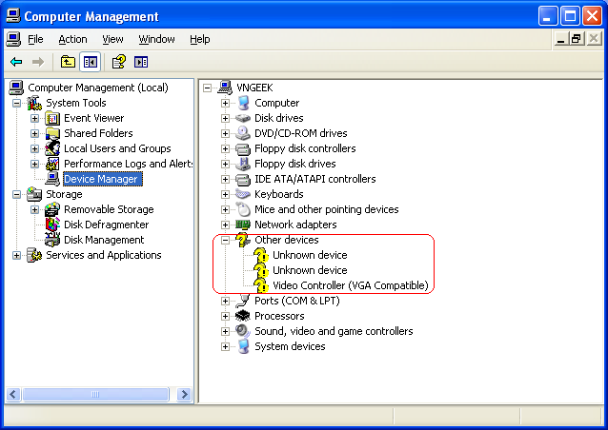608x430 pixels.
Task: Toggle the Show/Hide Console Tree toolbar button
Action: (91, 62)
